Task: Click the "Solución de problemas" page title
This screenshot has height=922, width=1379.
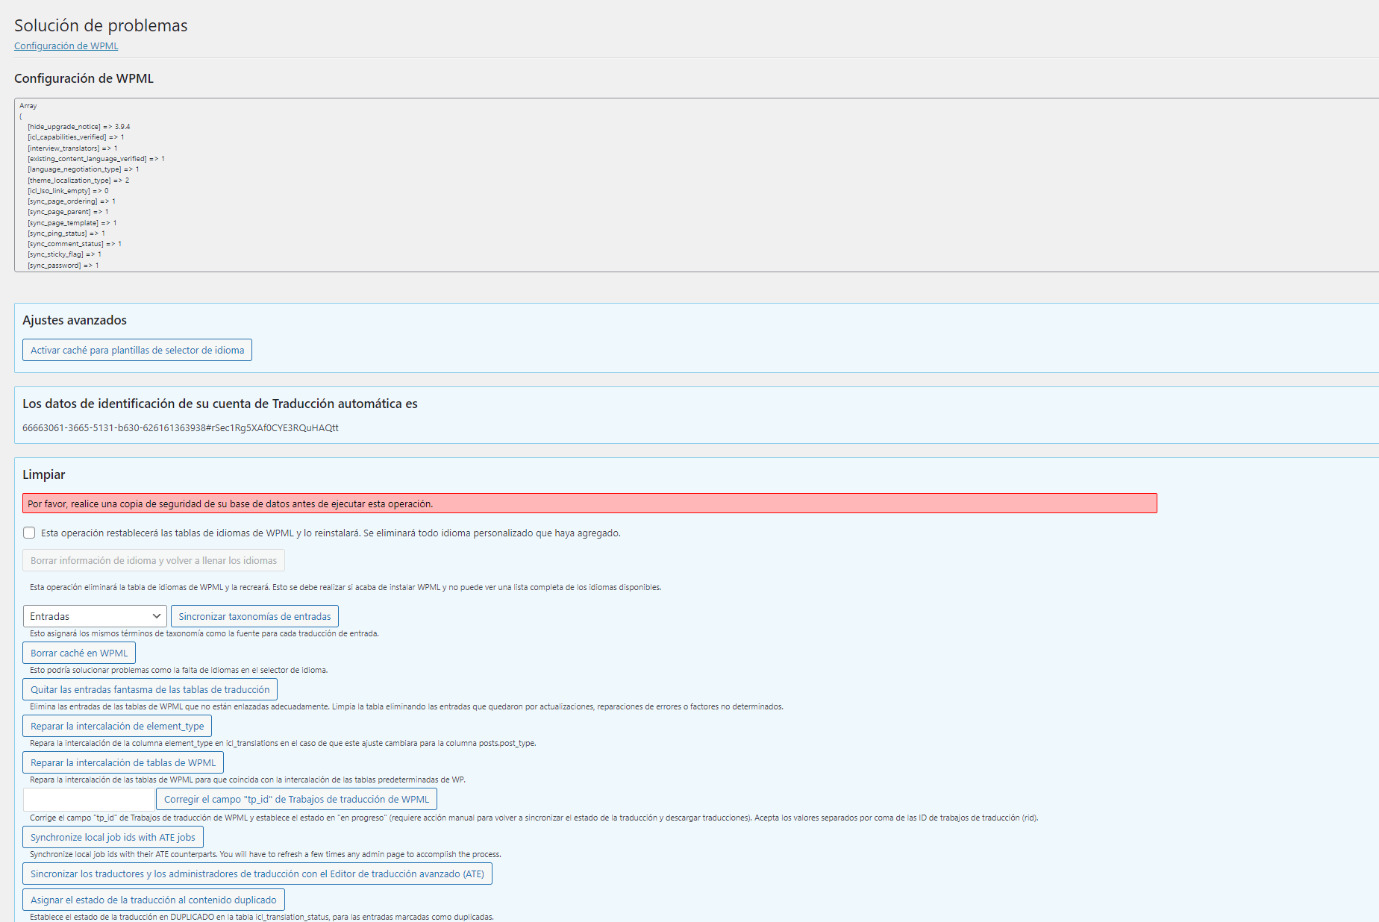Action: [101, 25]
